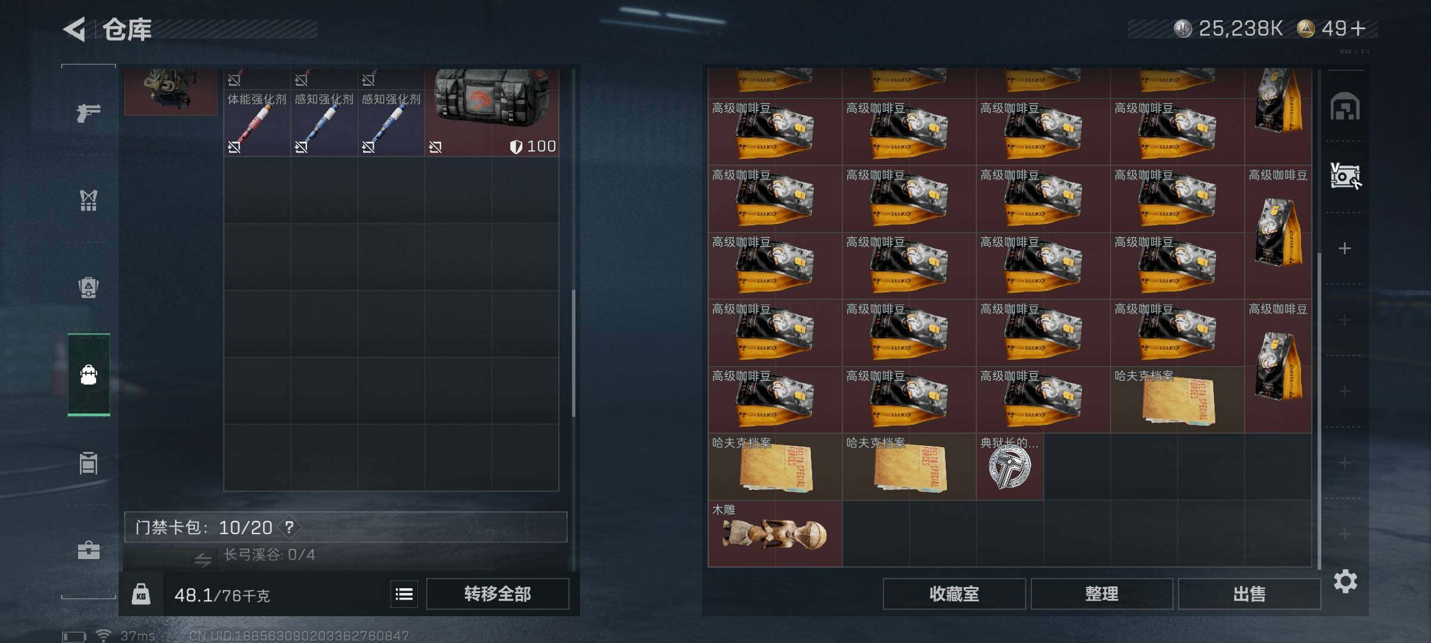Select the chest rig category icon
This screenshot has width=1431, height=643.
(x=88, y=200)
